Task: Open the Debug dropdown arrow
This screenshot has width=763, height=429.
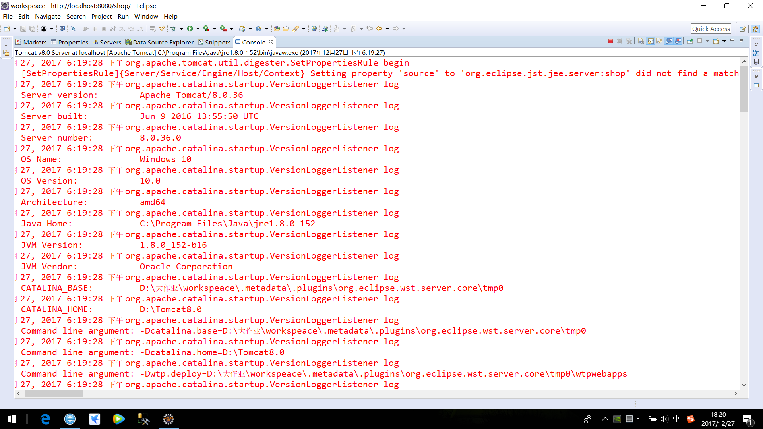Action: [x=181, y=29]
